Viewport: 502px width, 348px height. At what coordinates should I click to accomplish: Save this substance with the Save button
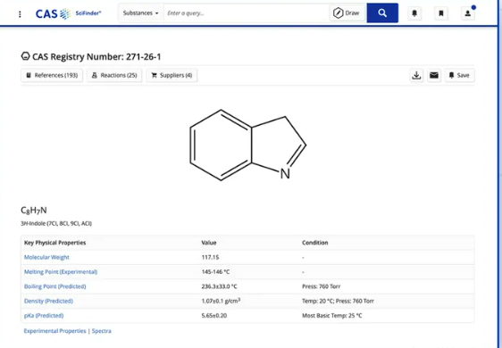tap(459, 75)
